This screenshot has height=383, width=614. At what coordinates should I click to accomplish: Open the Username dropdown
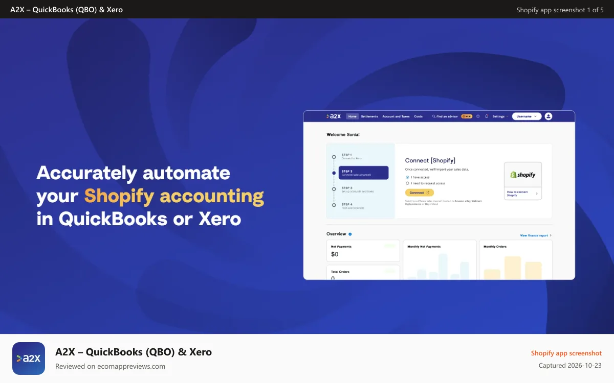[x=527, y=116]
